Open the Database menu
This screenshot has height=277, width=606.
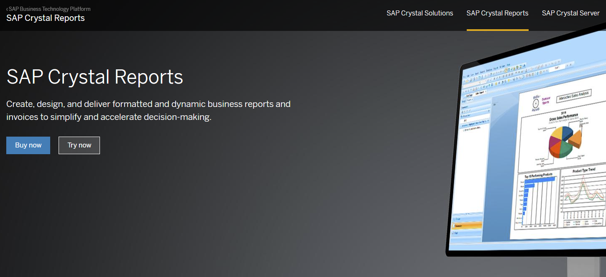(489, 70)
